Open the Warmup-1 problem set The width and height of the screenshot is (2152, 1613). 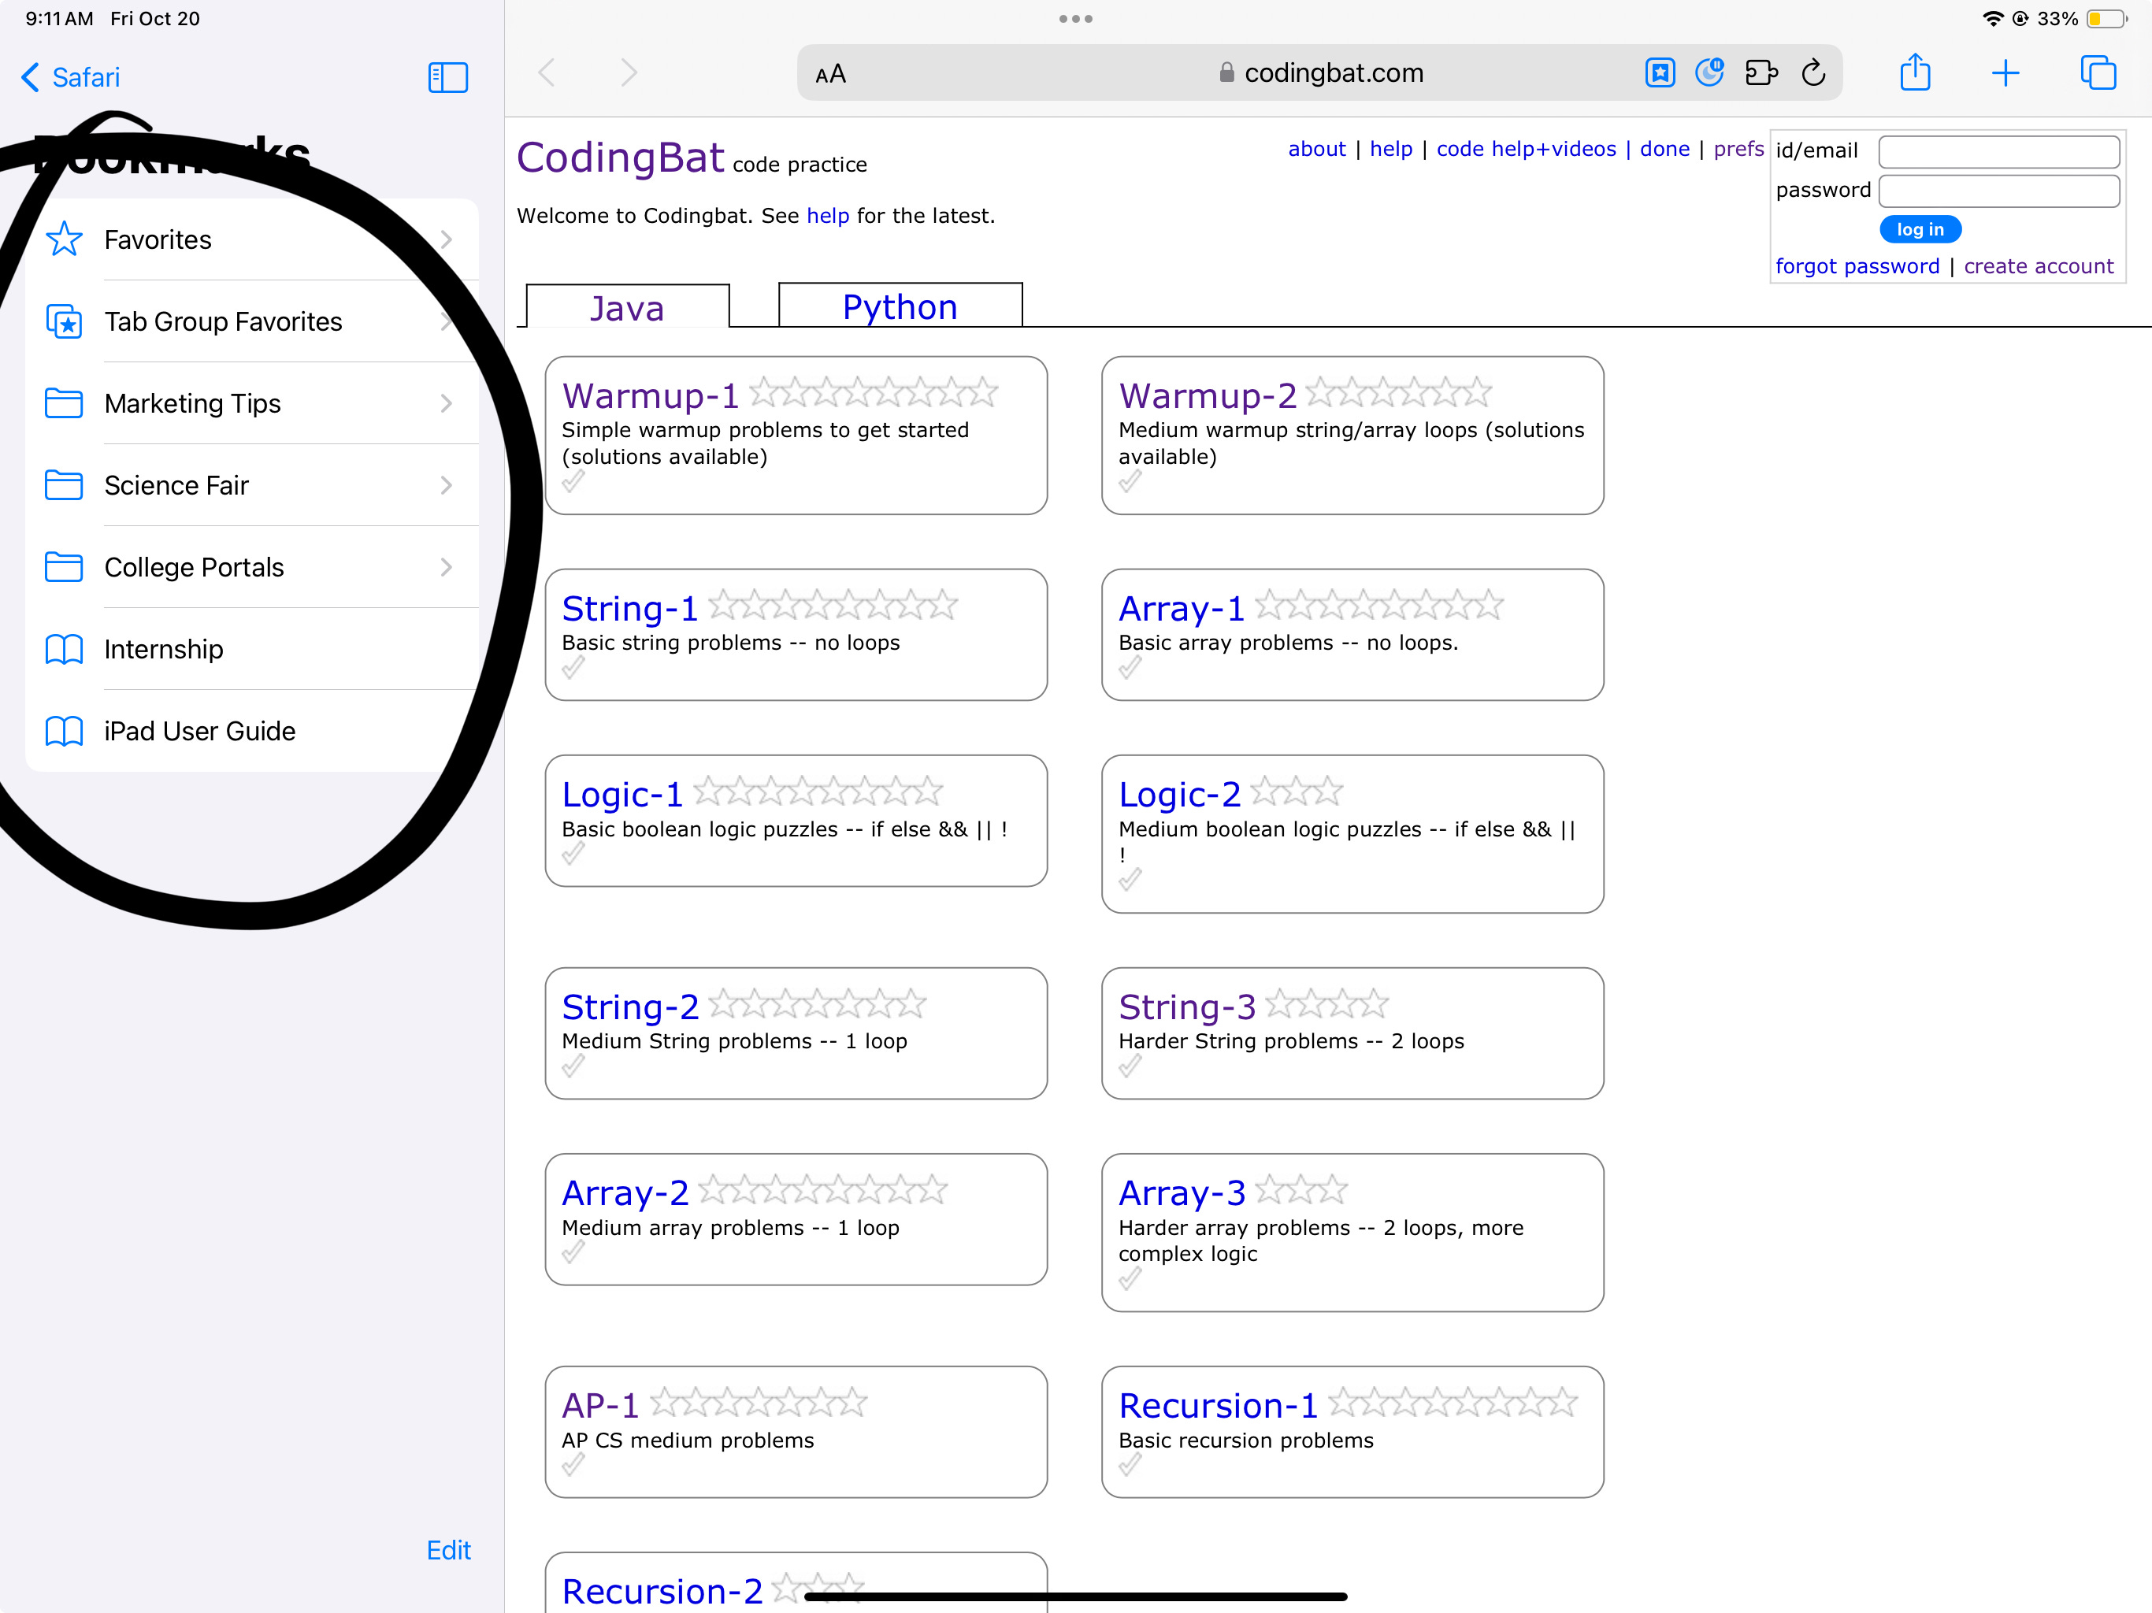pos(650,396)
